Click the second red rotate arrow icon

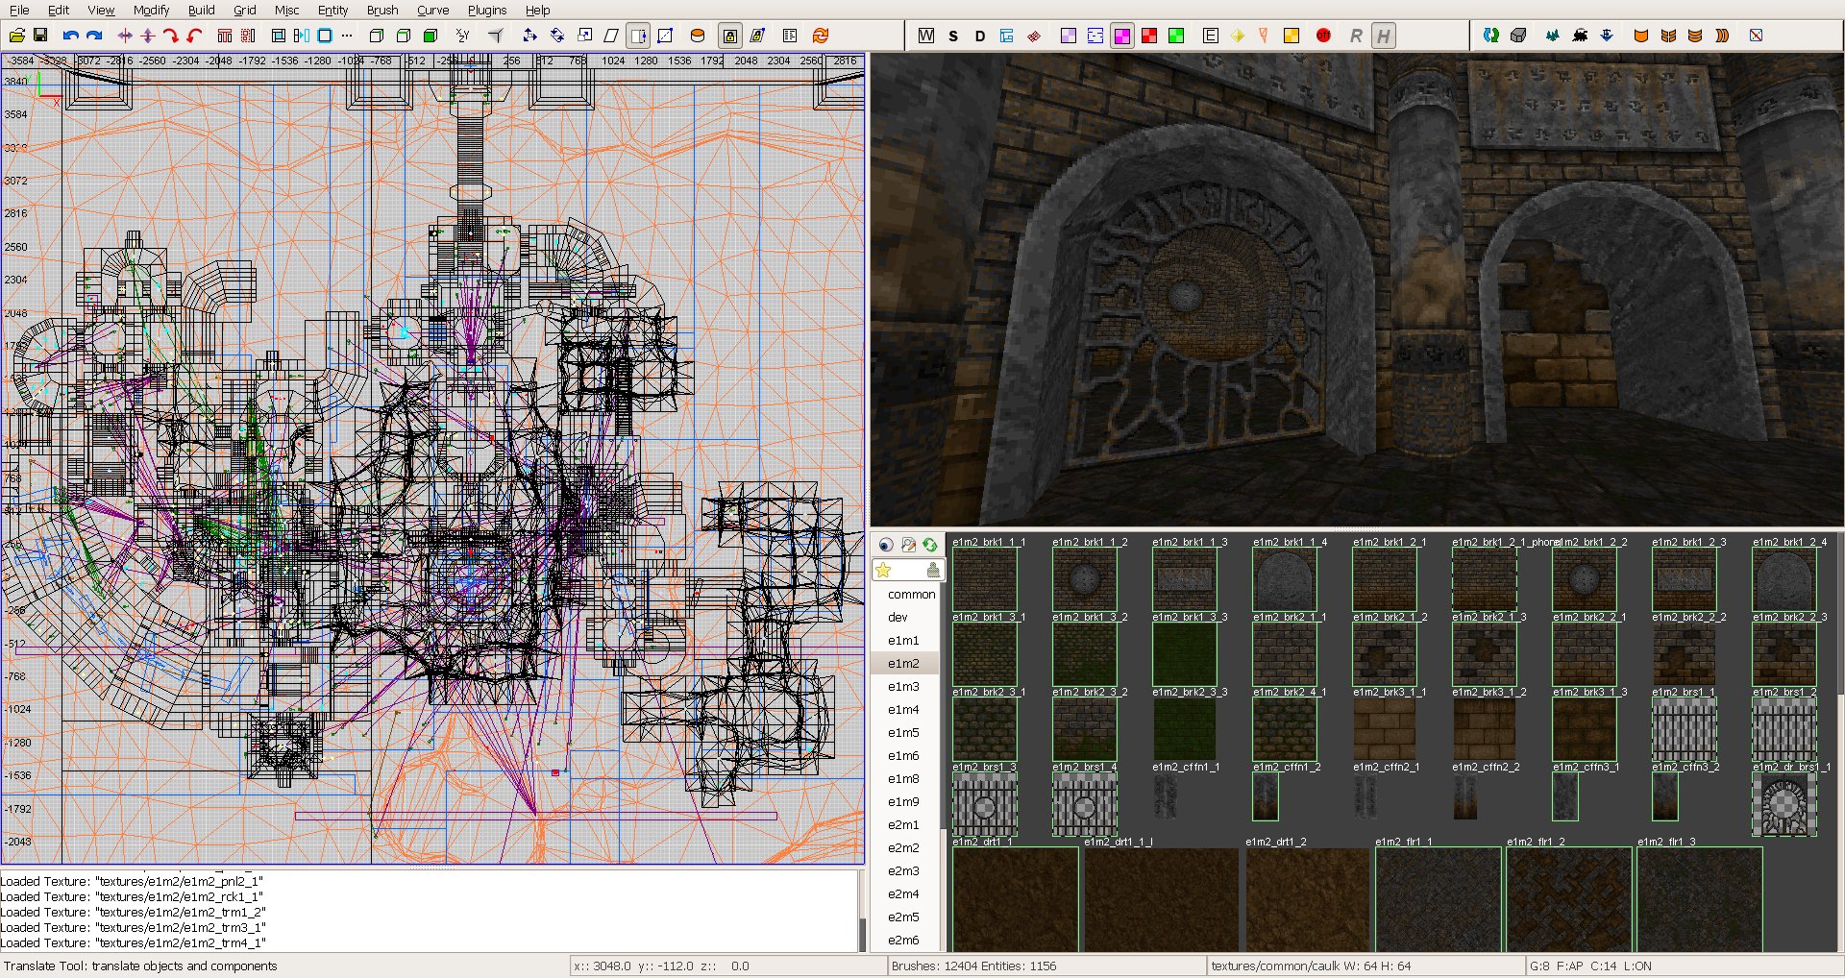pos(194,36)
